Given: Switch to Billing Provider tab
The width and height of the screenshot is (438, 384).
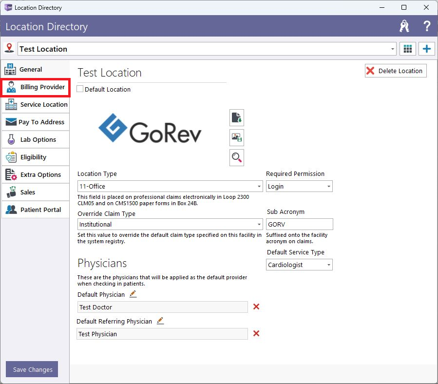Looking at the screenshot, I should [x=36, y=87].
